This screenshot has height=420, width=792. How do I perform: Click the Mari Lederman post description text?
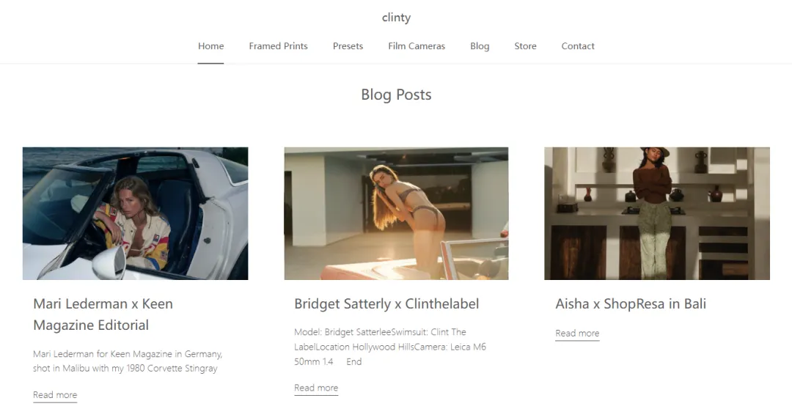(x=128, y=361)
